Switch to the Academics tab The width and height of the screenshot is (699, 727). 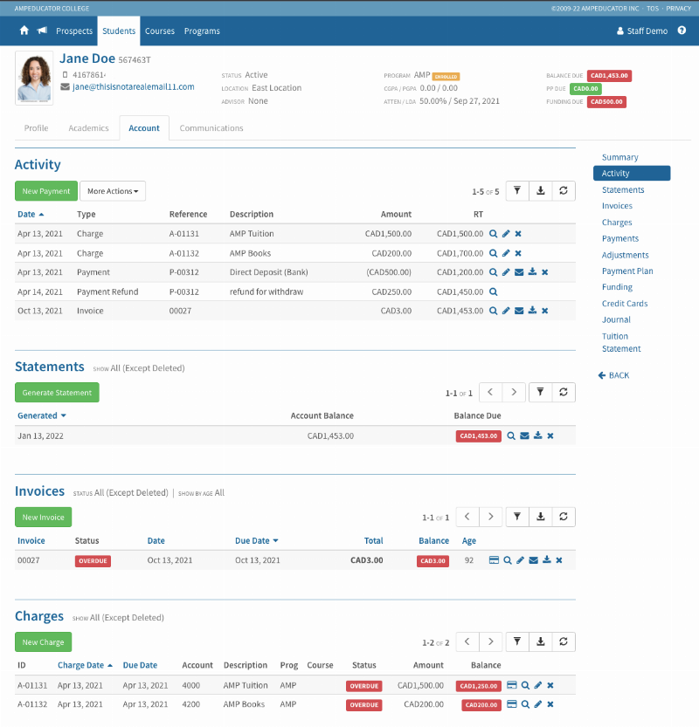tap(88, 128)
